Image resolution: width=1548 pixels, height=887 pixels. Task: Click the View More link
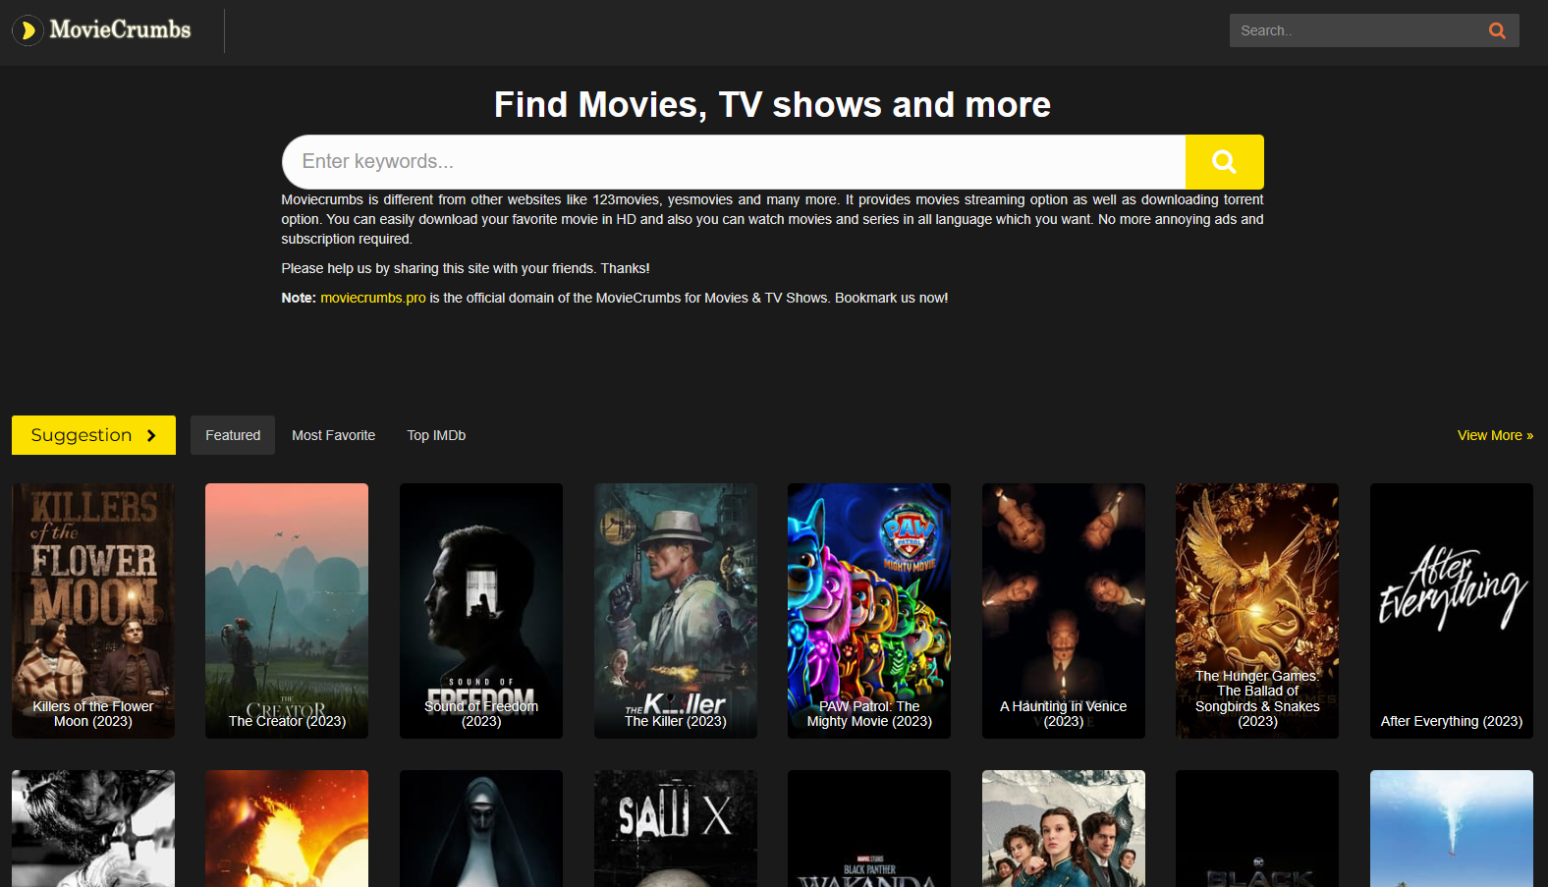1494,435
